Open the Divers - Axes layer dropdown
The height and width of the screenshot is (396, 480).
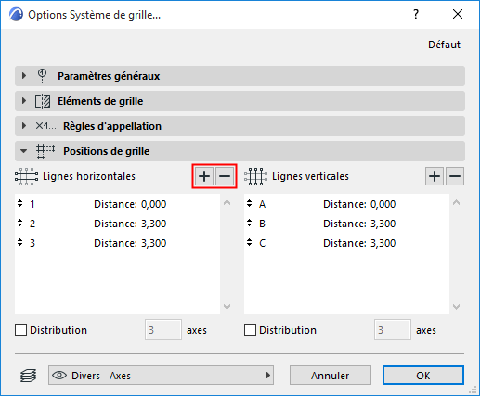[161, 376]
